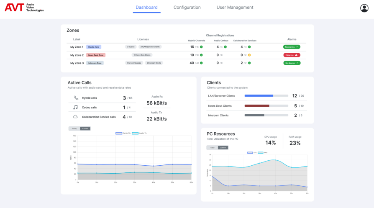Click My Zone 1 Audio Codecs green check
Screen dimensions: 374x208
tap(225, 47)
